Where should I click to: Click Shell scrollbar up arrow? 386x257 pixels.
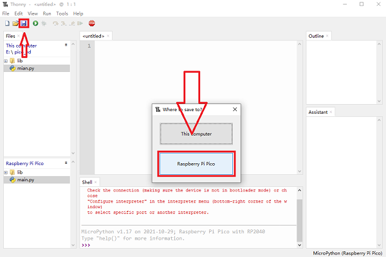tap(299, 190)
